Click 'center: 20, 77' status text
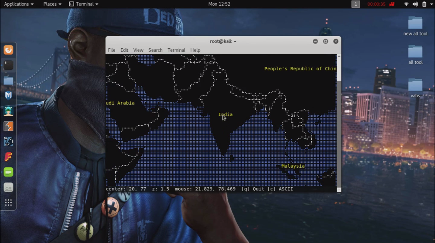 click(x=126, y=189)
